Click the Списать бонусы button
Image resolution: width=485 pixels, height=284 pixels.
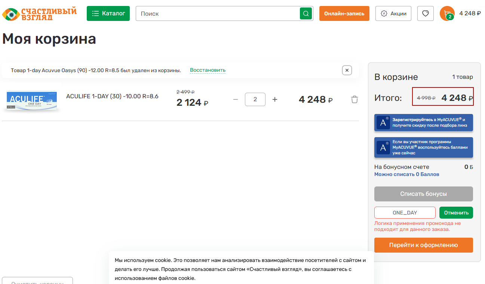pos(424,194)
